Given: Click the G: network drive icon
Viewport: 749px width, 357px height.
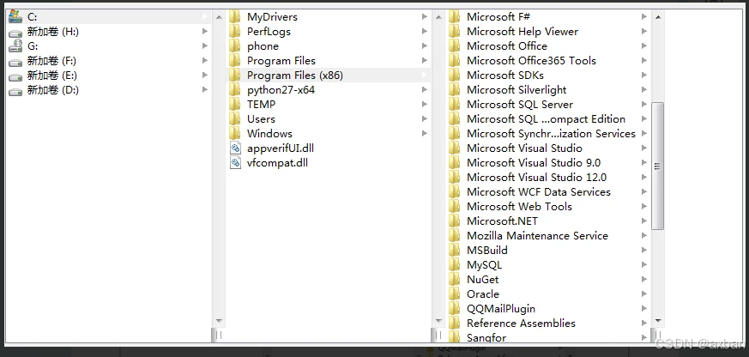Looking at the screenshot, I should pyautogui.click(x=15, y=45).
